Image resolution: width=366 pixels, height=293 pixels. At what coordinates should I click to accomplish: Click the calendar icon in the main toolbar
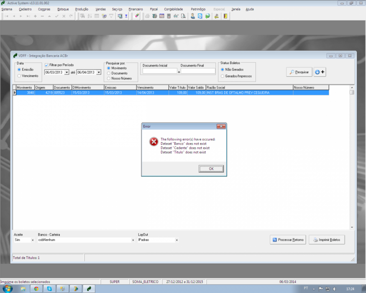(162, 16)
